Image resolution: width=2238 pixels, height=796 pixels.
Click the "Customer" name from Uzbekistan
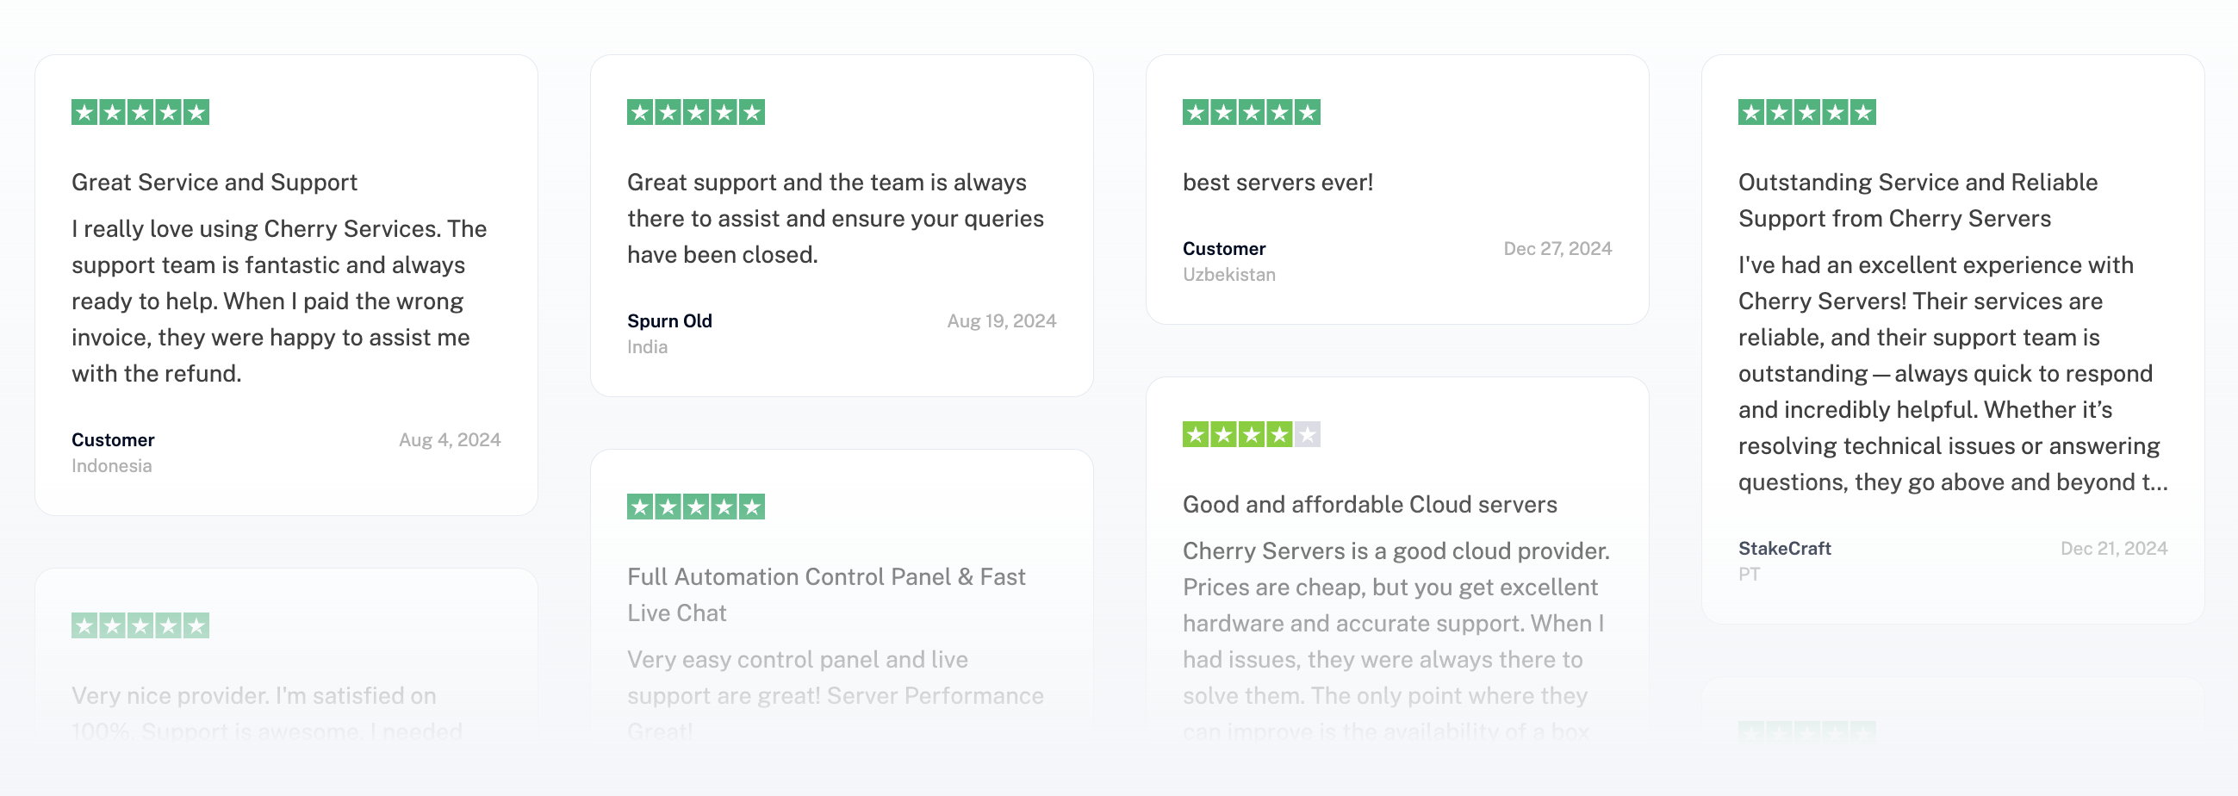[1223, 248]
